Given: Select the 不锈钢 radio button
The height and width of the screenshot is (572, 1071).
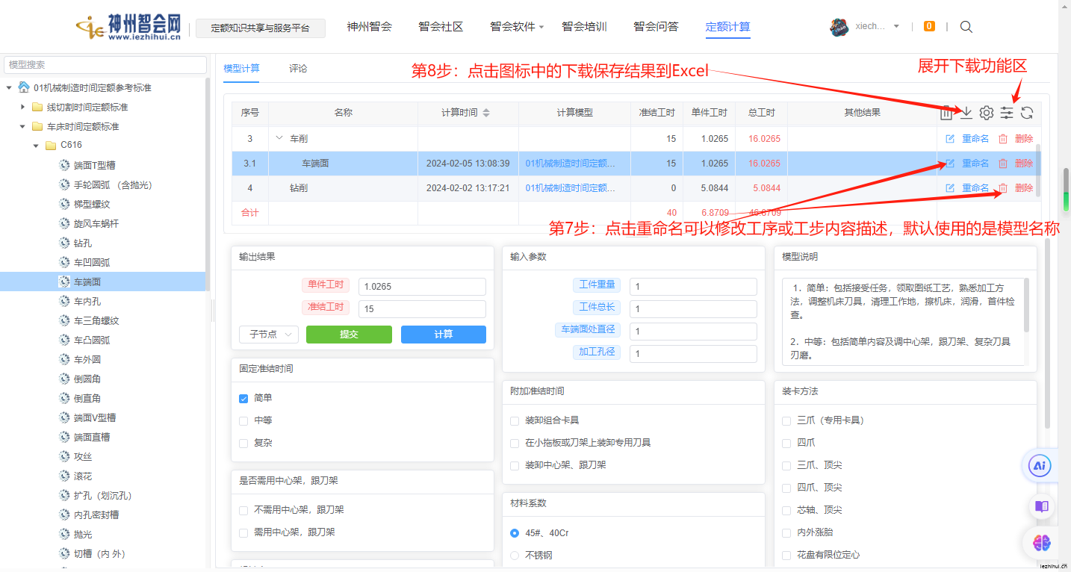Looking at the screenshot, I should [515, 556].
